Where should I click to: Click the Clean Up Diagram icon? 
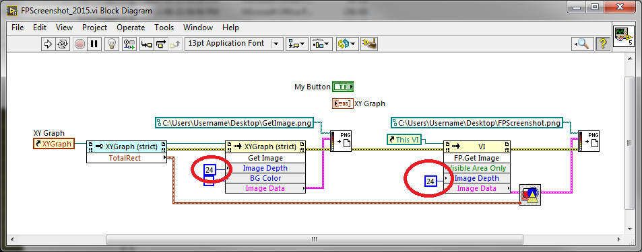(369, 44)
